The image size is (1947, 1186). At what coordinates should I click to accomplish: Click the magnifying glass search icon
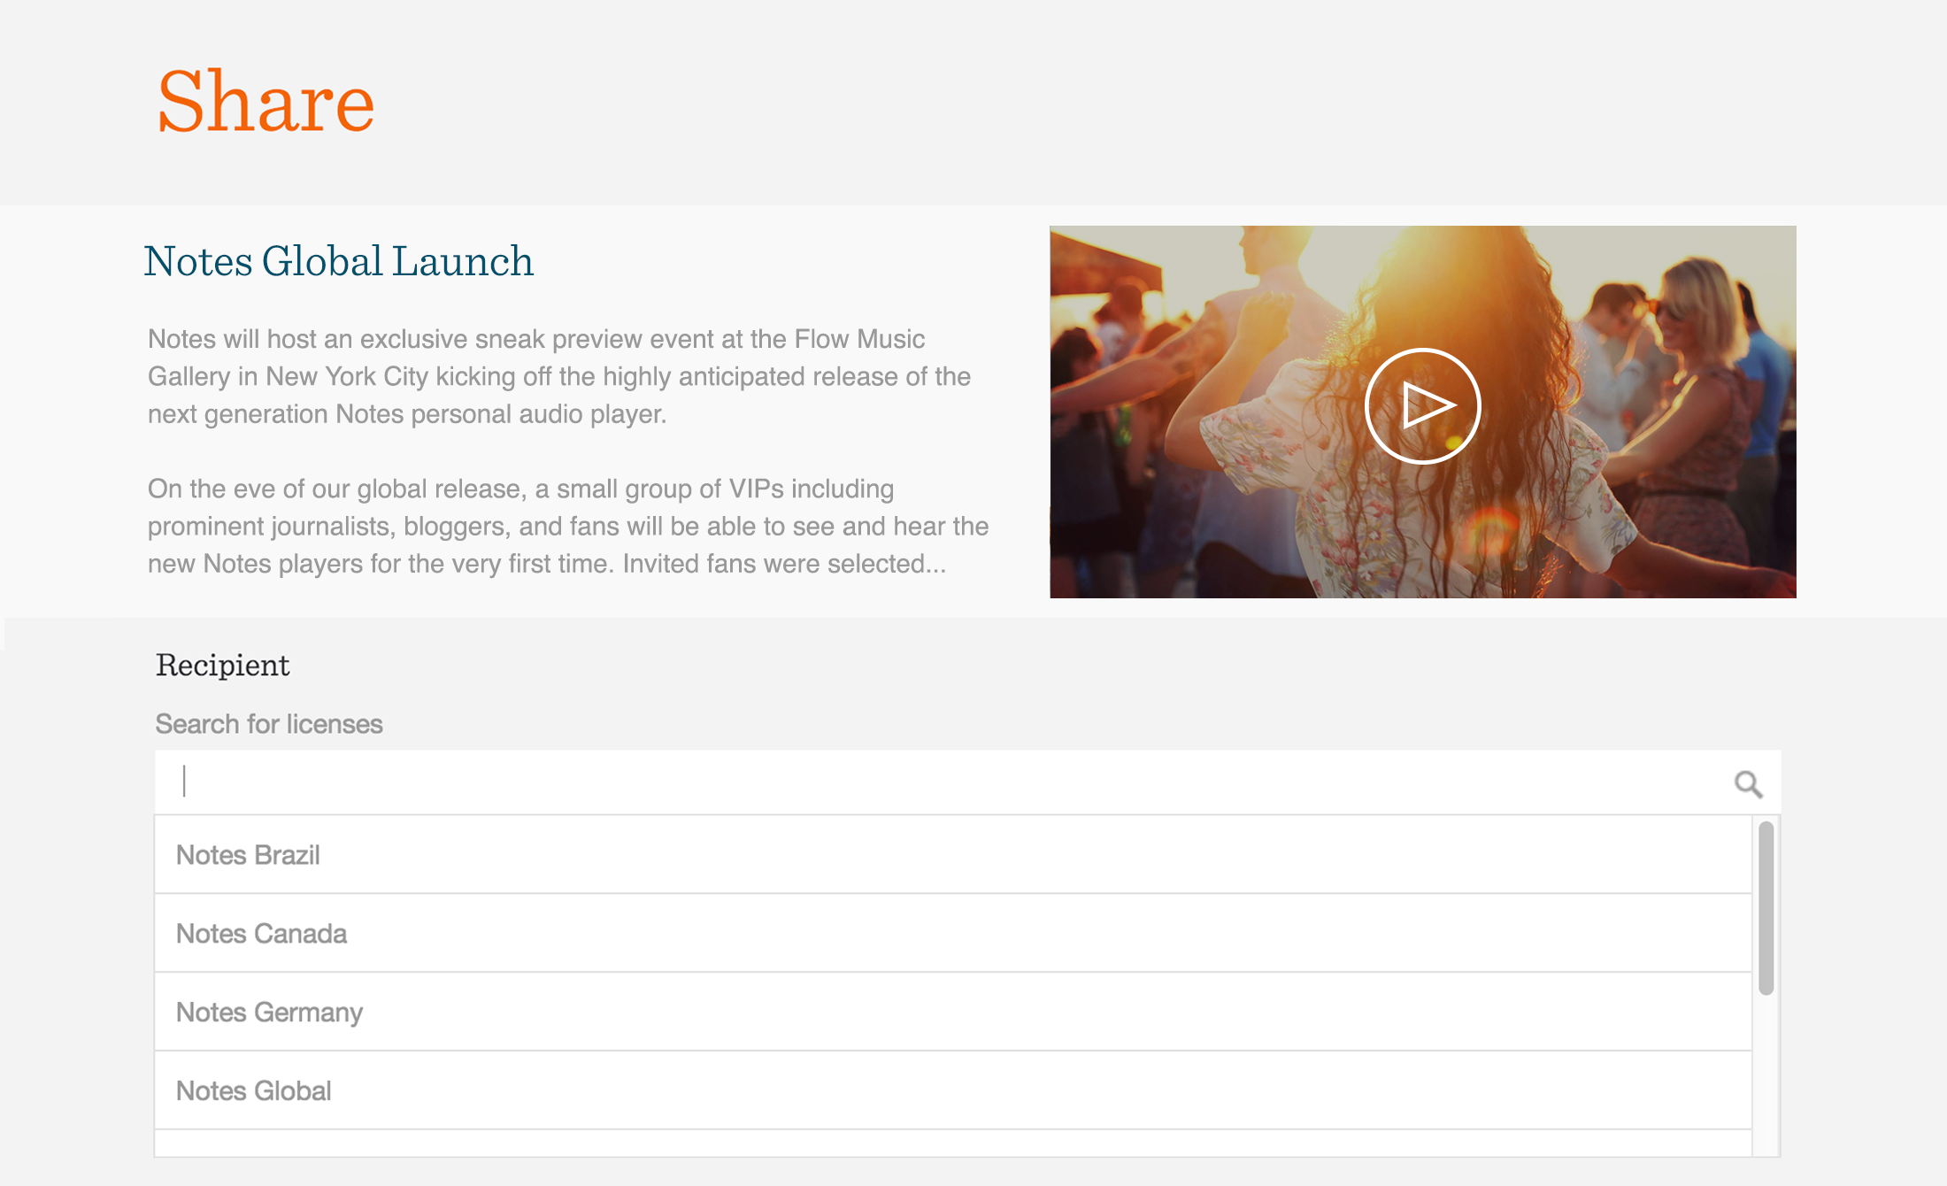click(x=1748, y=783)
